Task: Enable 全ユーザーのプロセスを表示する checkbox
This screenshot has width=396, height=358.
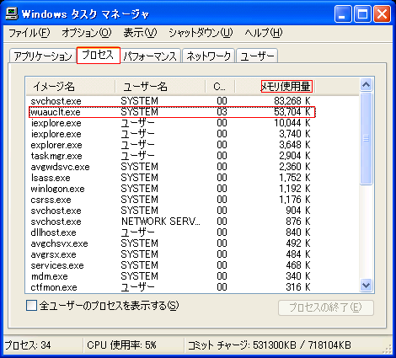Action: pos(31,306)
